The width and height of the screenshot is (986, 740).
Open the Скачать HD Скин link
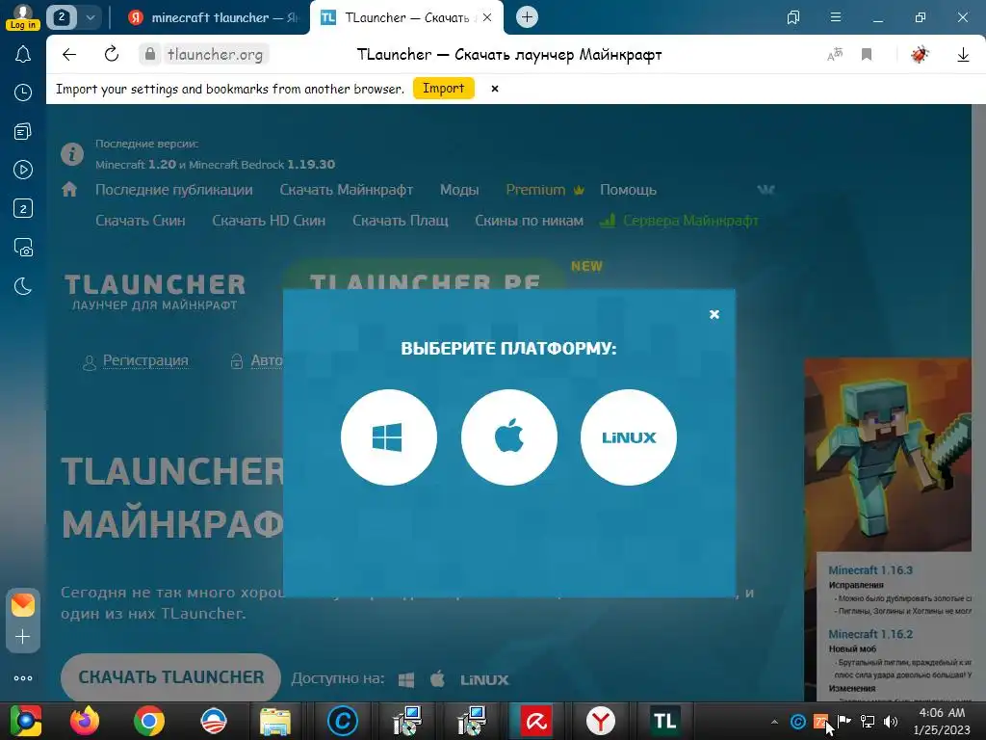coord(269,221)
